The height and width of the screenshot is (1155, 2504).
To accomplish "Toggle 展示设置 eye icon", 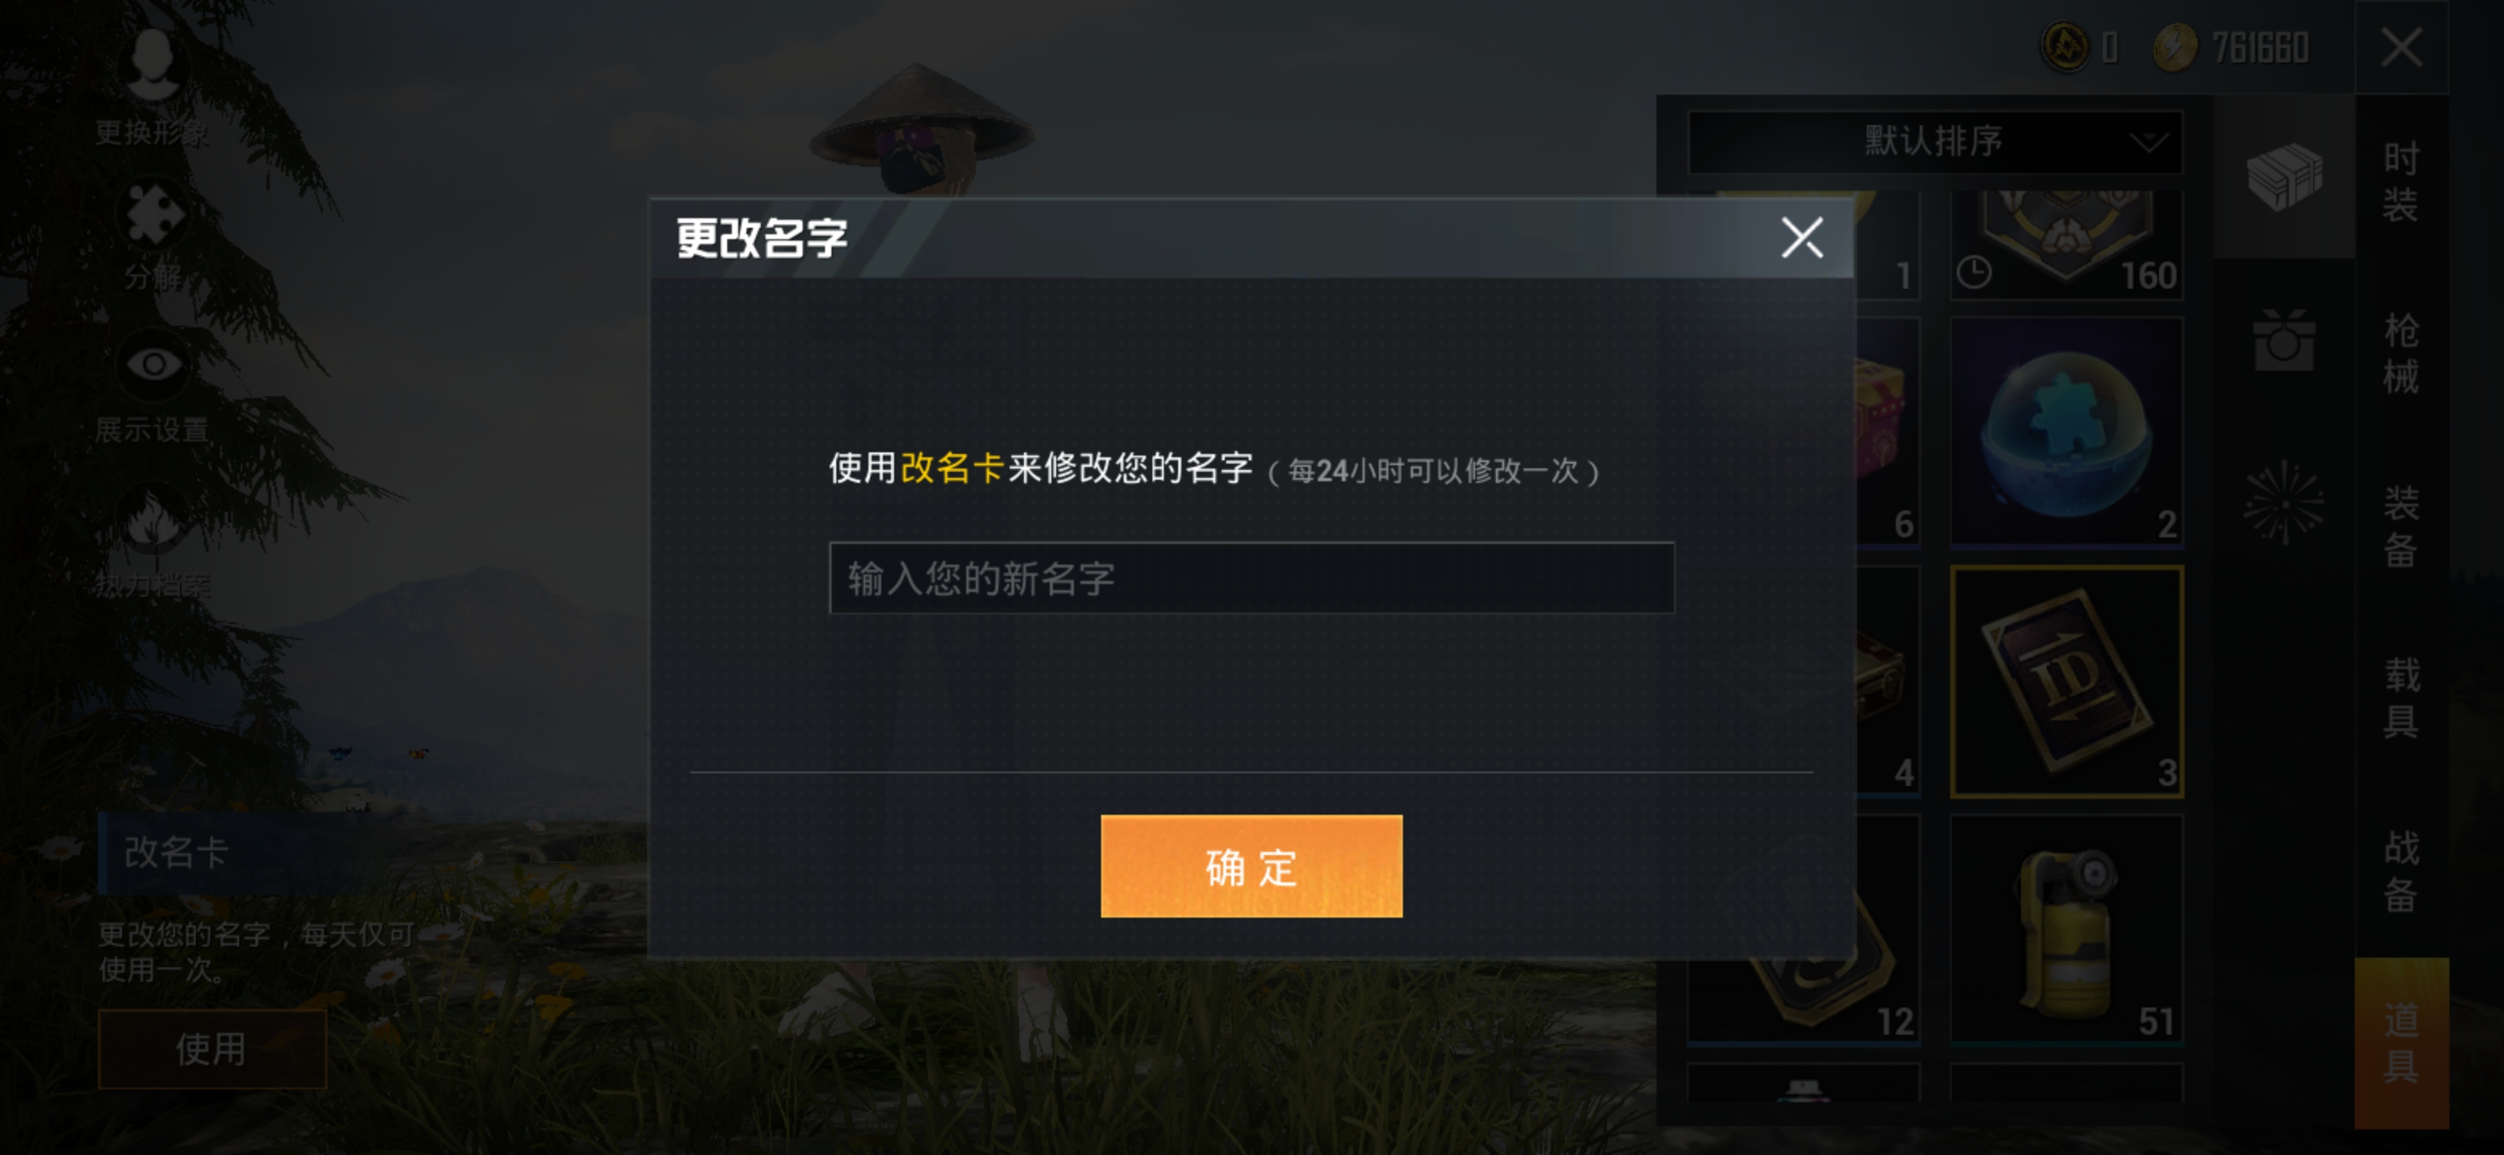I will pos(152,364).
